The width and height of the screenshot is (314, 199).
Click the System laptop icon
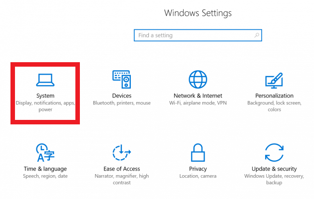[45, 80]
